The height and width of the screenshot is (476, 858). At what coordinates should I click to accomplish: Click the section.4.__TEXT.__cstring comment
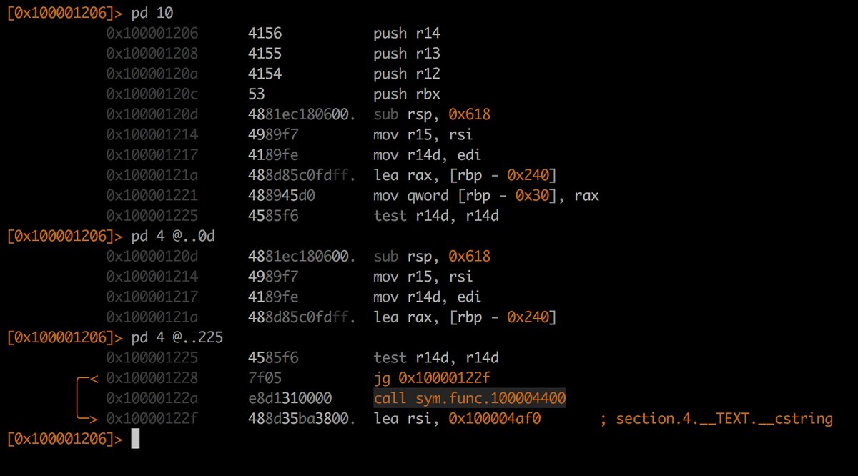(x=716, y=419)
